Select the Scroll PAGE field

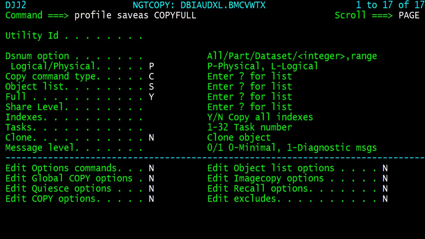point(409,15)
